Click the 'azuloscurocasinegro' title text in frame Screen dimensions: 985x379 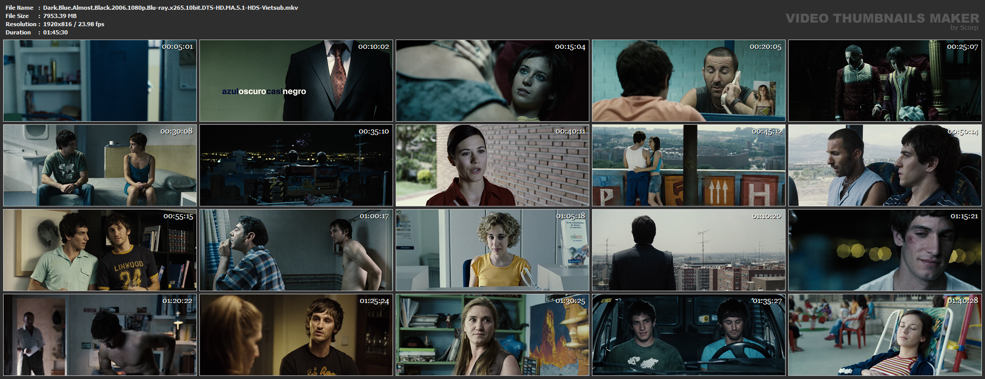[264, 91]
